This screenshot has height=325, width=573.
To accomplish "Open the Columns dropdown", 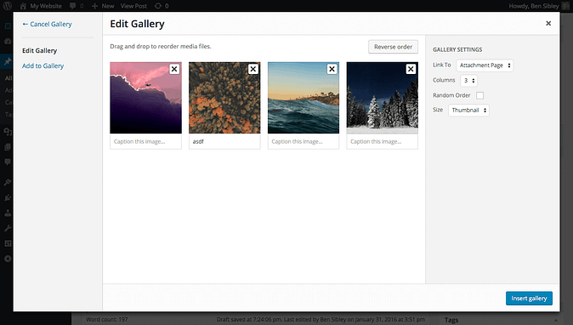I will point(468,81).
